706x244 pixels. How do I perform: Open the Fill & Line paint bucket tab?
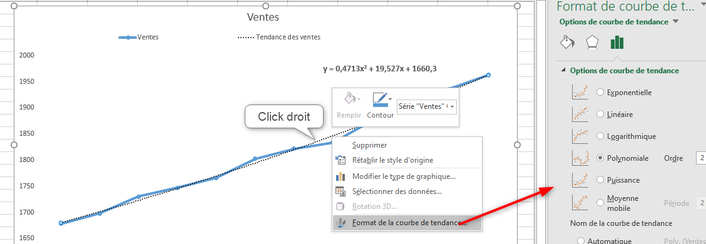(x=567, y=42)
